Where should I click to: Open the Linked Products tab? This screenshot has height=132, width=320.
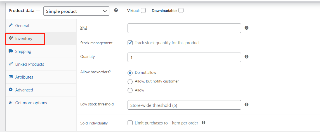[30, 64]
